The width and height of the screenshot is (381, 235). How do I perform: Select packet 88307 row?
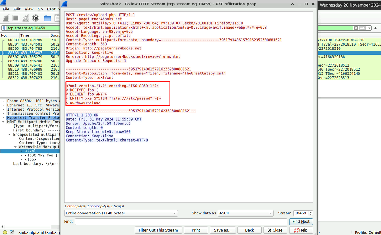click(30, 57)
